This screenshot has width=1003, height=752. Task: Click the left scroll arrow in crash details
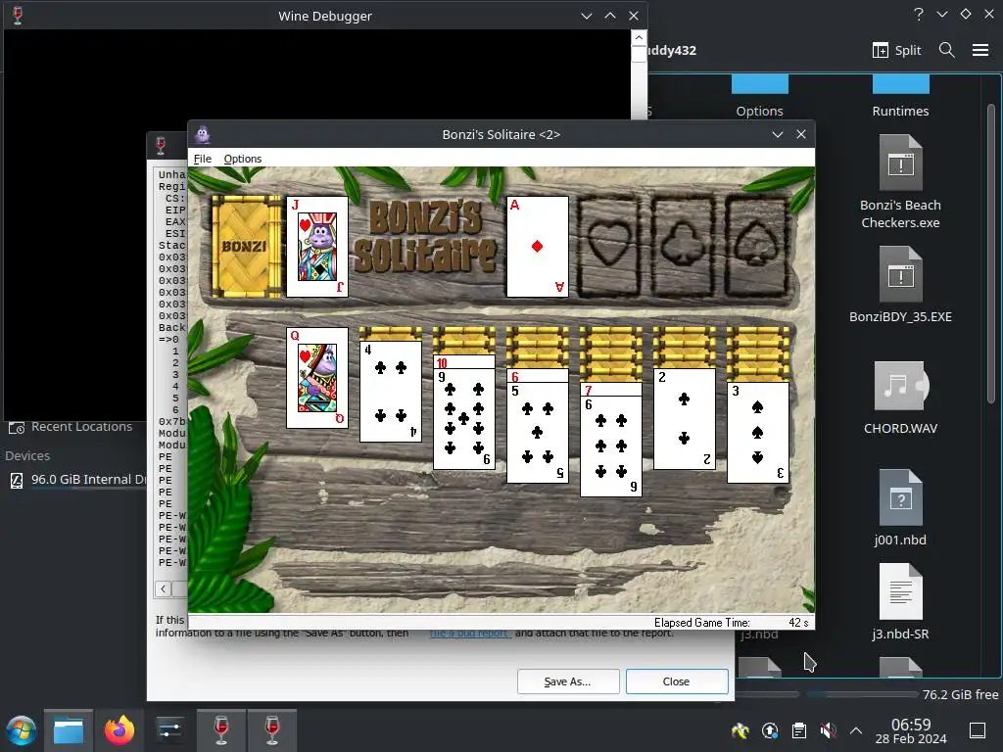[164, 588]
